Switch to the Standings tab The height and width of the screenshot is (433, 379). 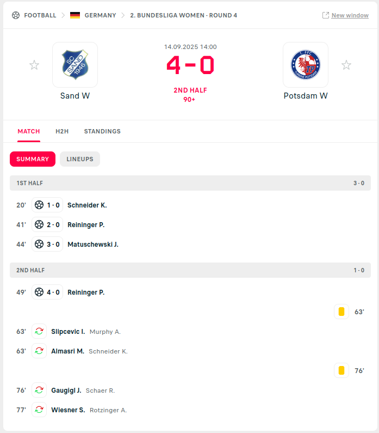coord(102,131)
